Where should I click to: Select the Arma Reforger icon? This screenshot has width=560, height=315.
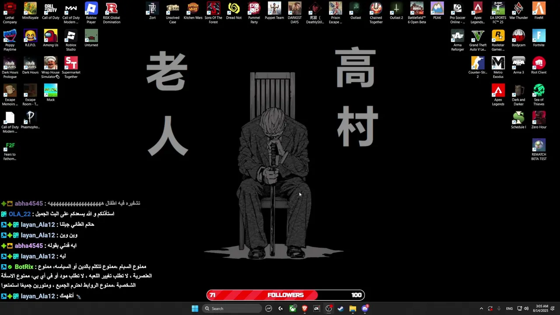(x=457, y=40)
